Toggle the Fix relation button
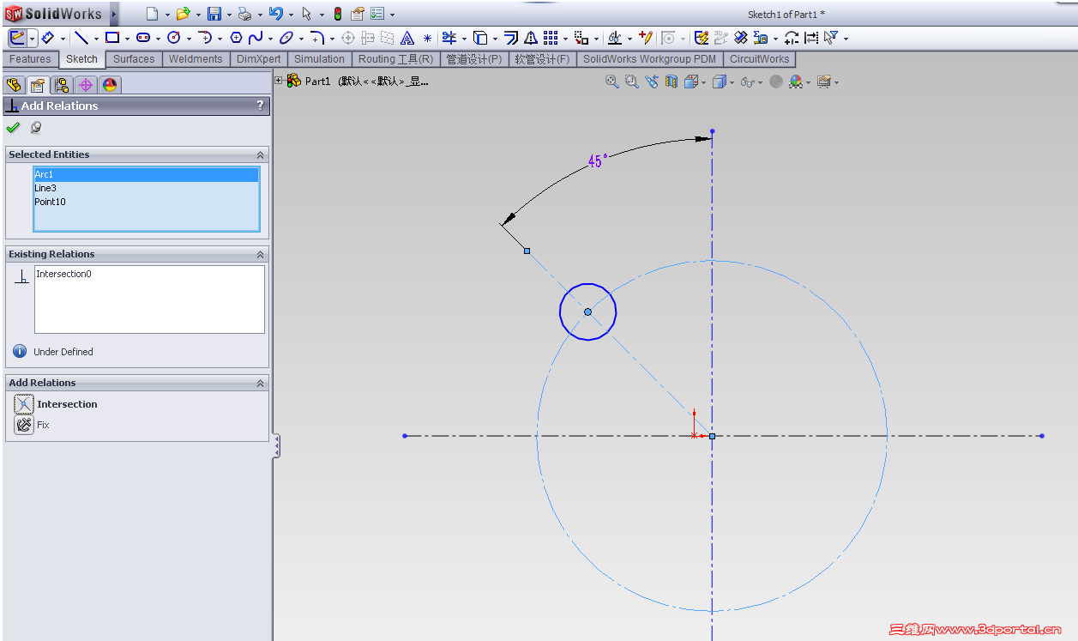Screen dimensions: 1078x641 tap(23, 425)
